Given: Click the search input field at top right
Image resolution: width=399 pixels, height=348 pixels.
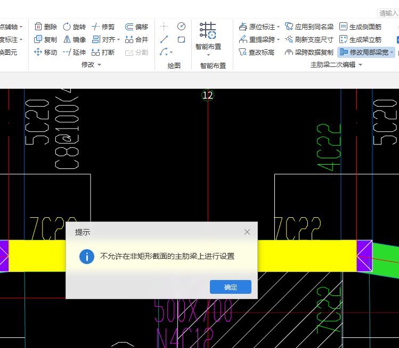Looking at the screenshot, I should [x=388, y=13].
